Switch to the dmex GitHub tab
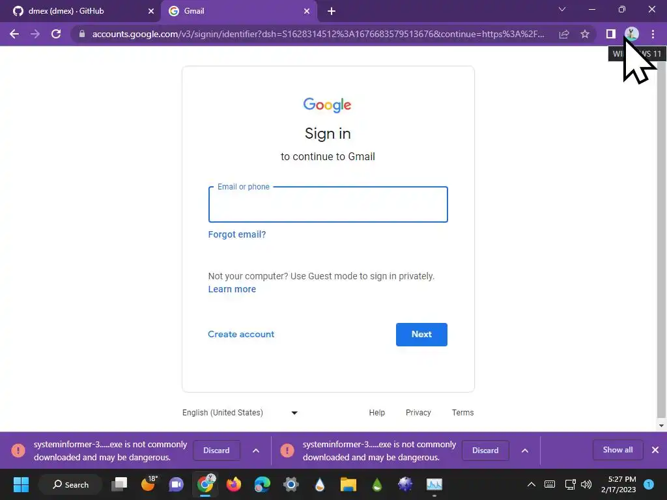Screen dimensions: 667x500 tap(81, 11)
